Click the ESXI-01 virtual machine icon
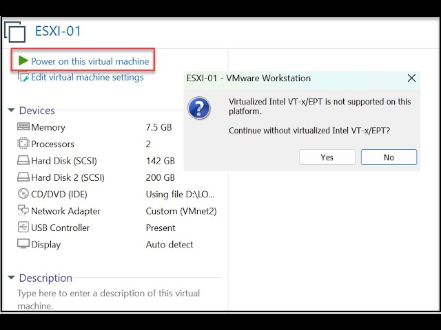 click(x=15, y=32)
